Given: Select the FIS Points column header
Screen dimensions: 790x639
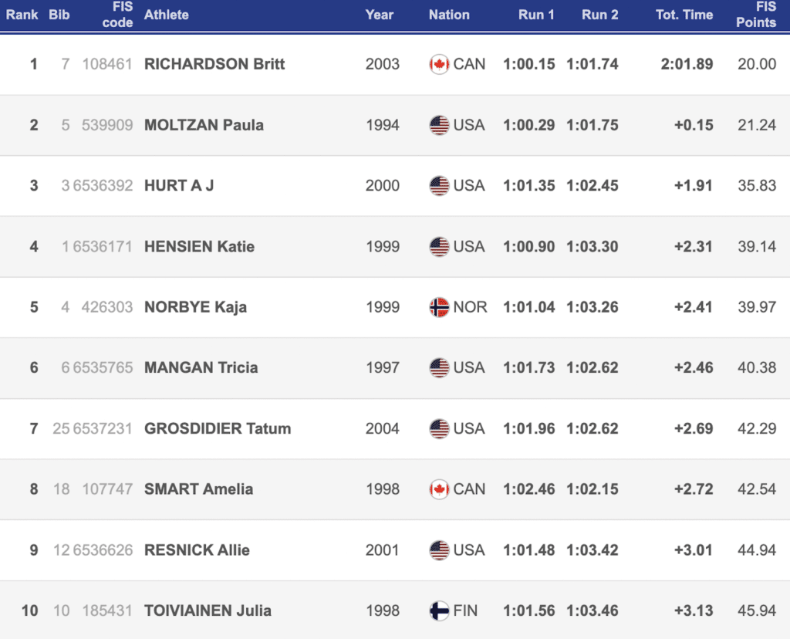Looking at the screenshot, I should point(756,15).
